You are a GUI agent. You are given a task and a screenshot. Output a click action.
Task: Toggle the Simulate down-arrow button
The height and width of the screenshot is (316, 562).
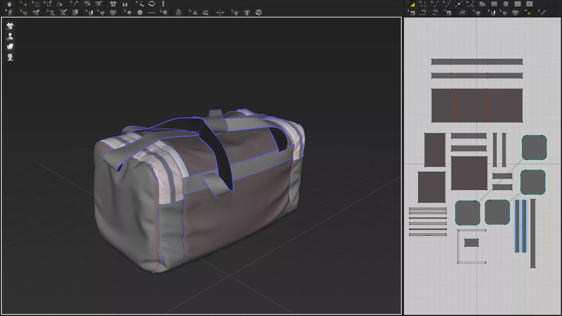9,4
